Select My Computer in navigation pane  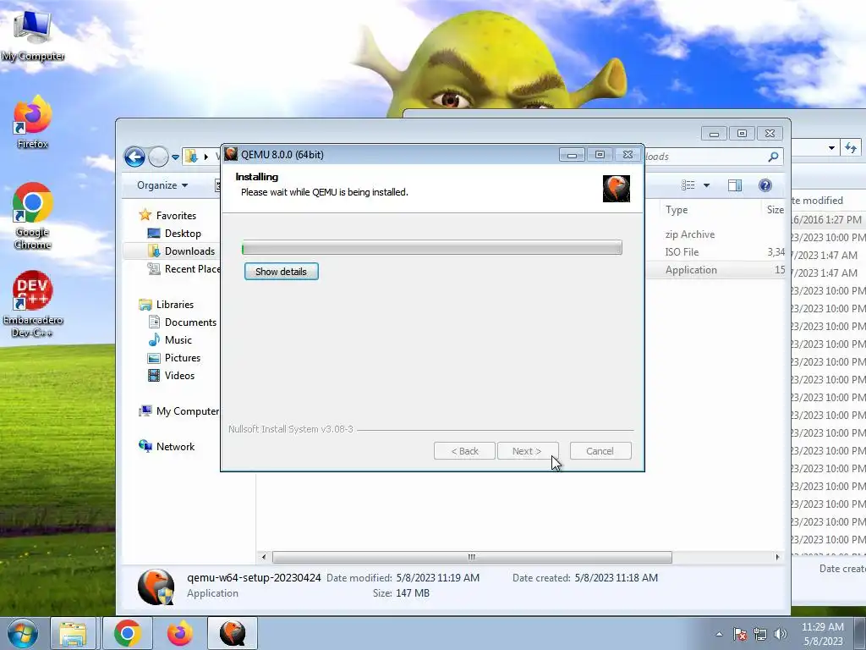click(179, 411)
